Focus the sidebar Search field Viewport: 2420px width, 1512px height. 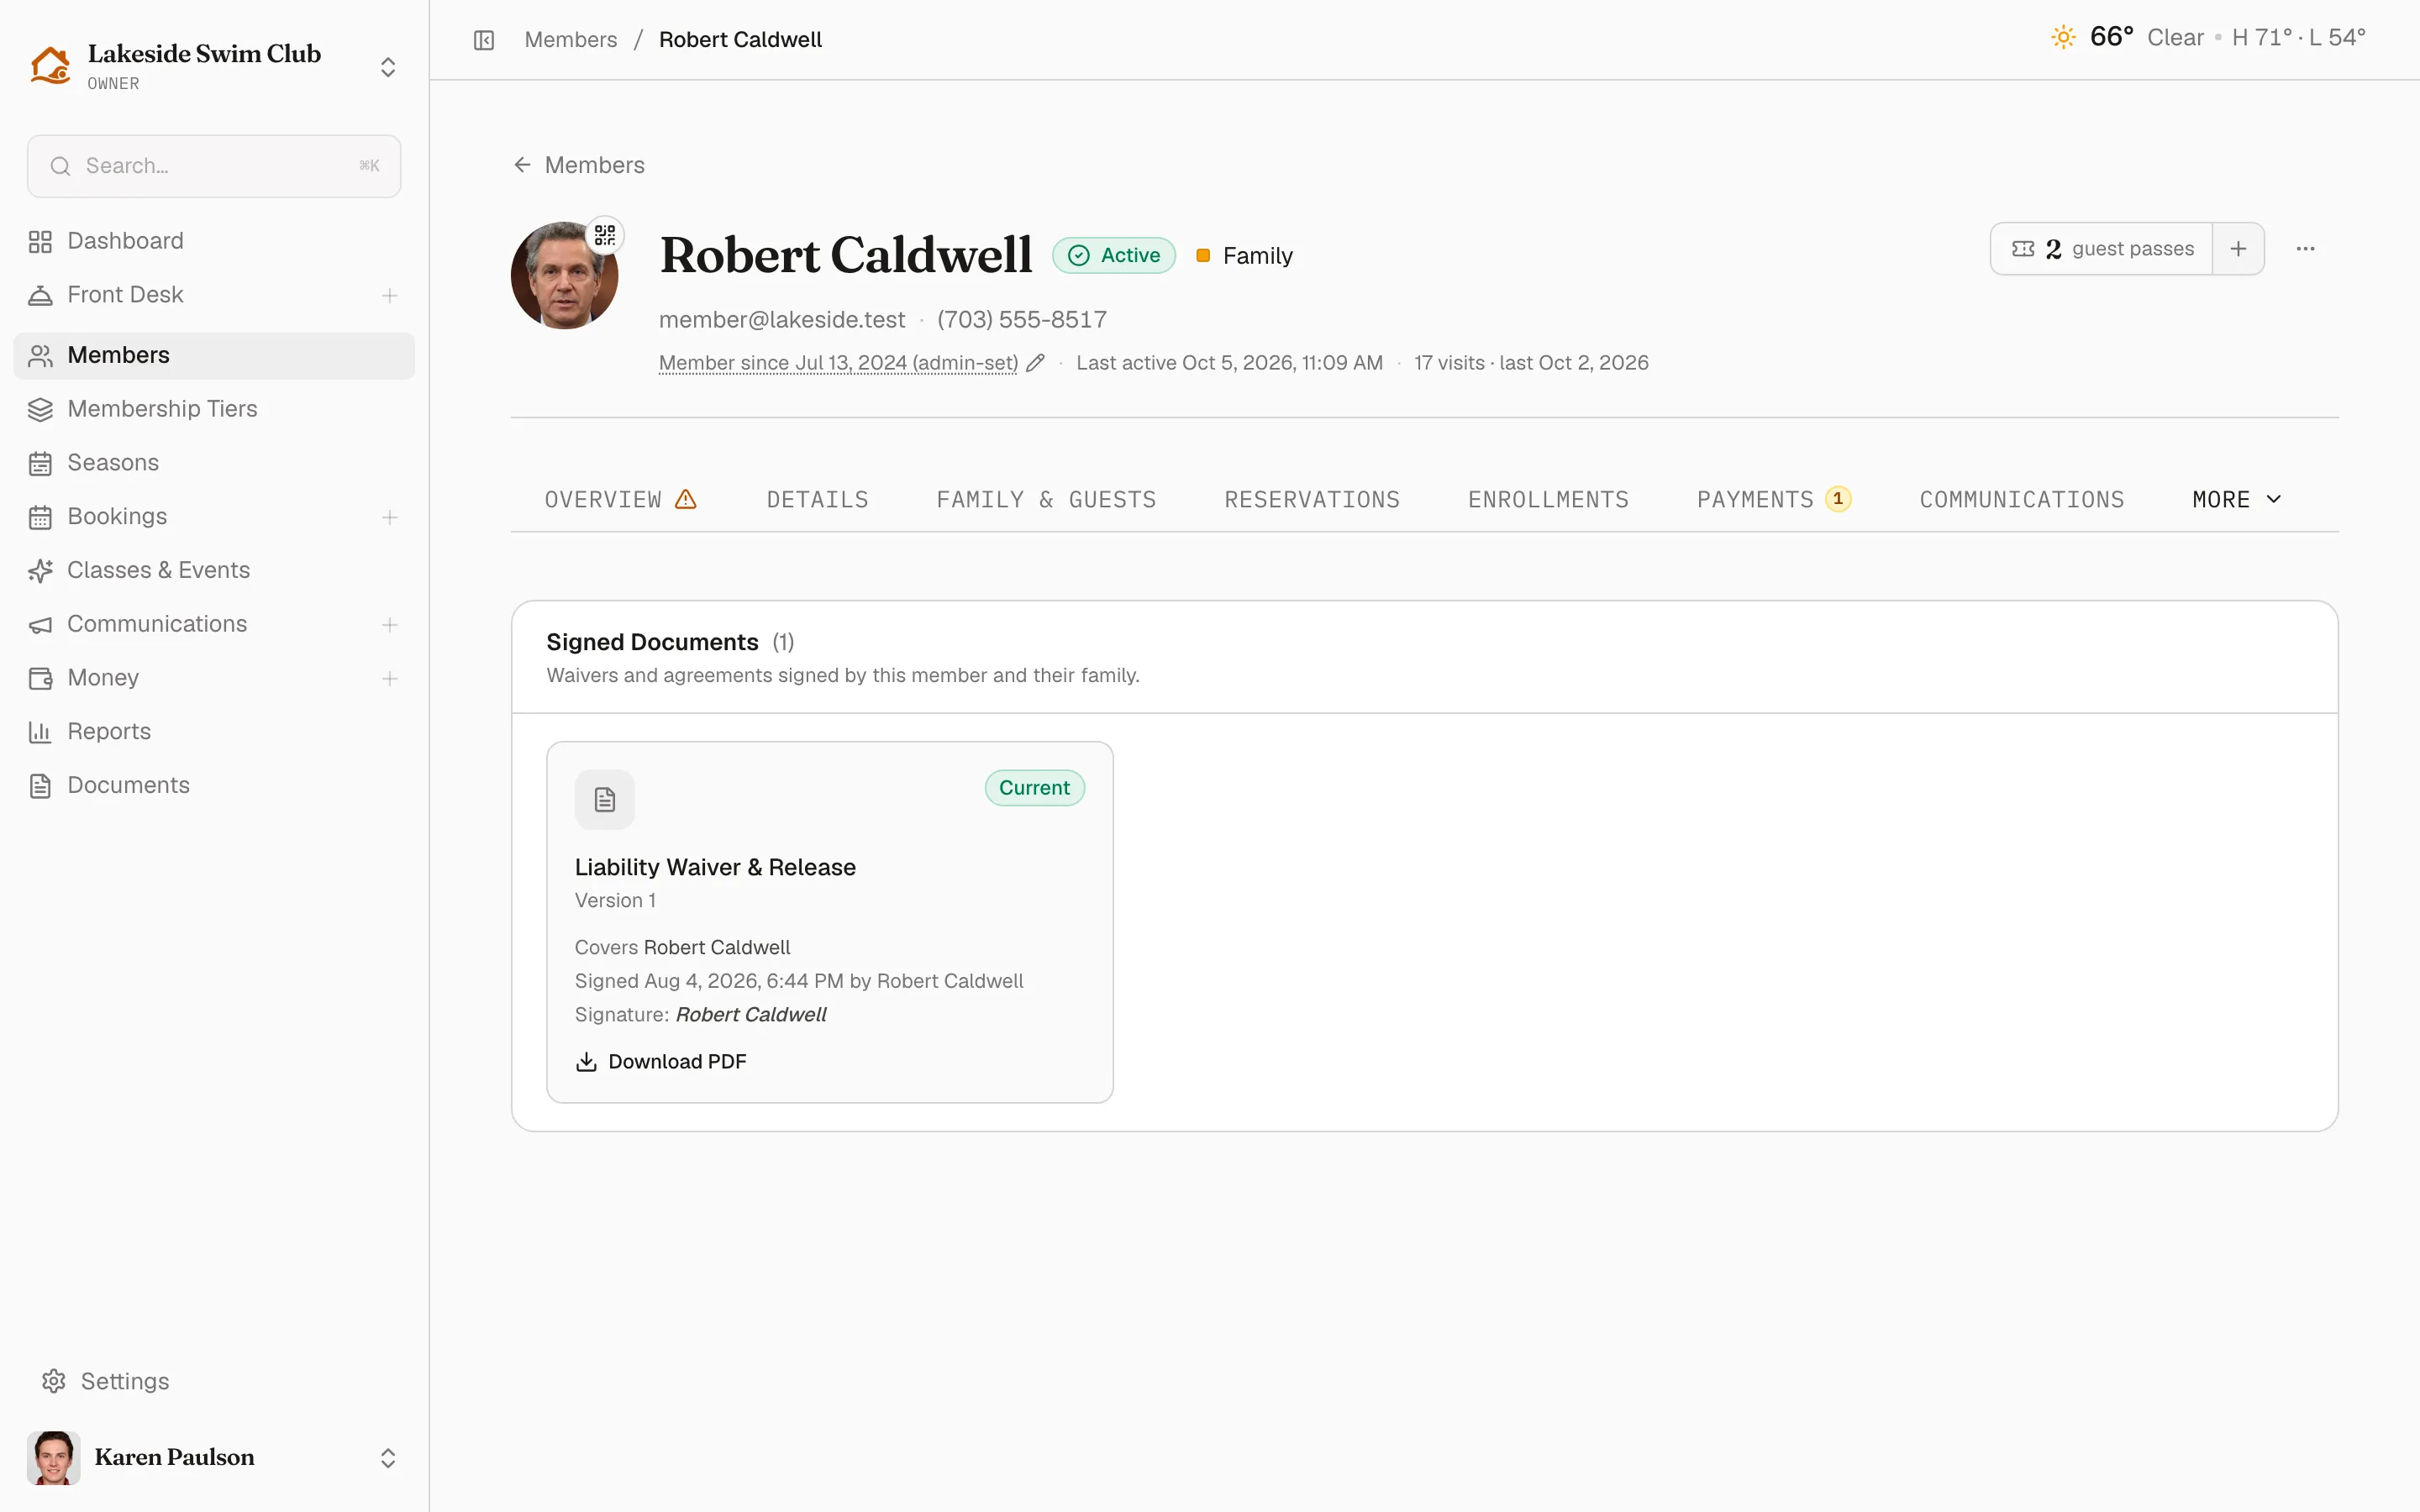[214, 166]
